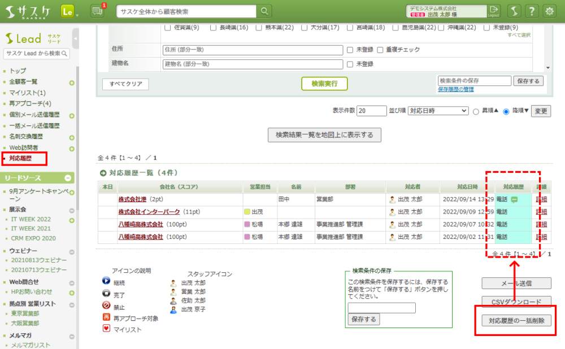Screen dimensions: 565x349
Task: Click the green plus icon beside 全顧客一覧
Action: [72, 82]
